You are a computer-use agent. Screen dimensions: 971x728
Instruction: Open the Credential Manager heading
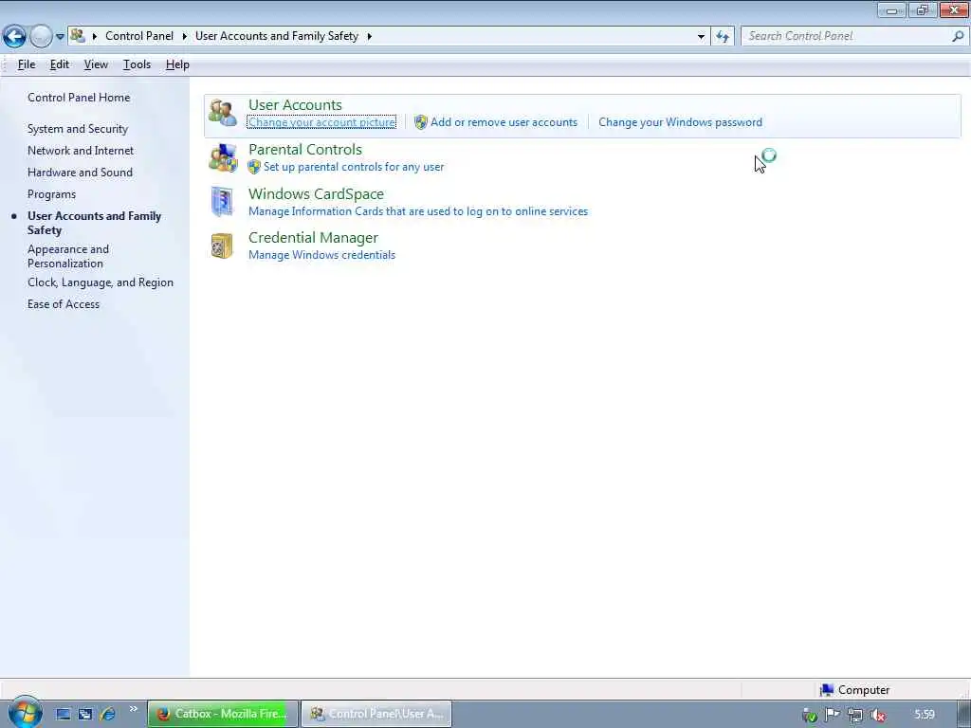(x=313, y=238)
